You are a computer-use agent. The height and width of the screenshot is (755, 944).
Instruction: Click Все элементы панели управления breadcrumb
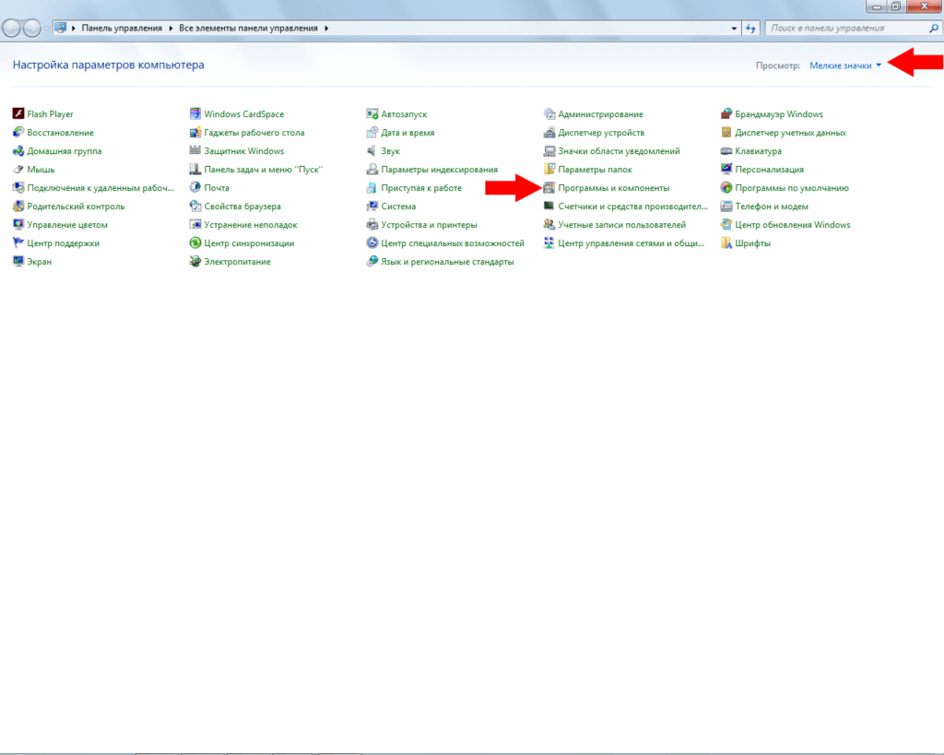[x=248, y=28]
